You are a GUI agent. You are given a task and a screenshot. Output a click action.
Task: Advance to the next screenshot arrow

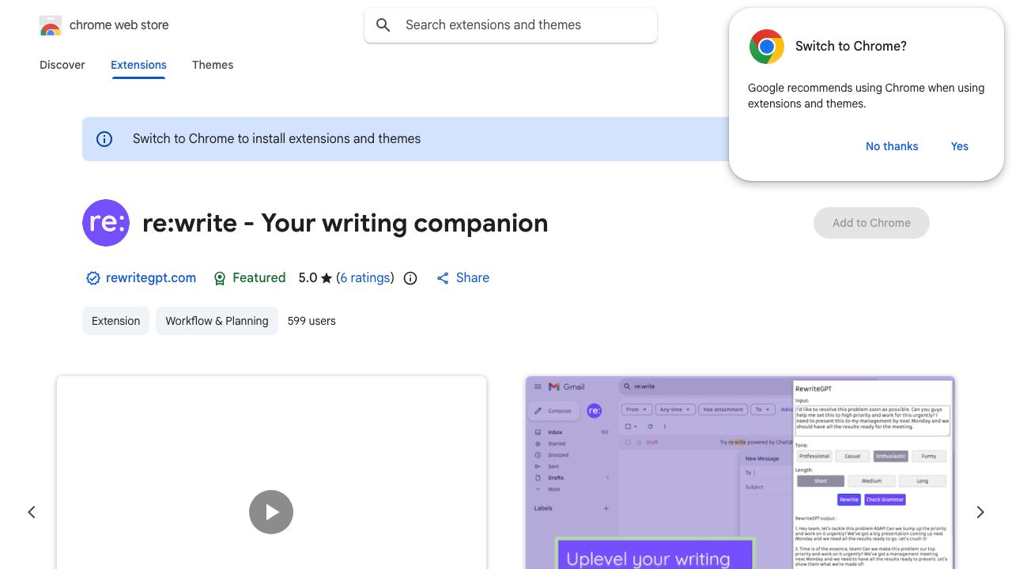pyautogui.click(x=980, y=512)
